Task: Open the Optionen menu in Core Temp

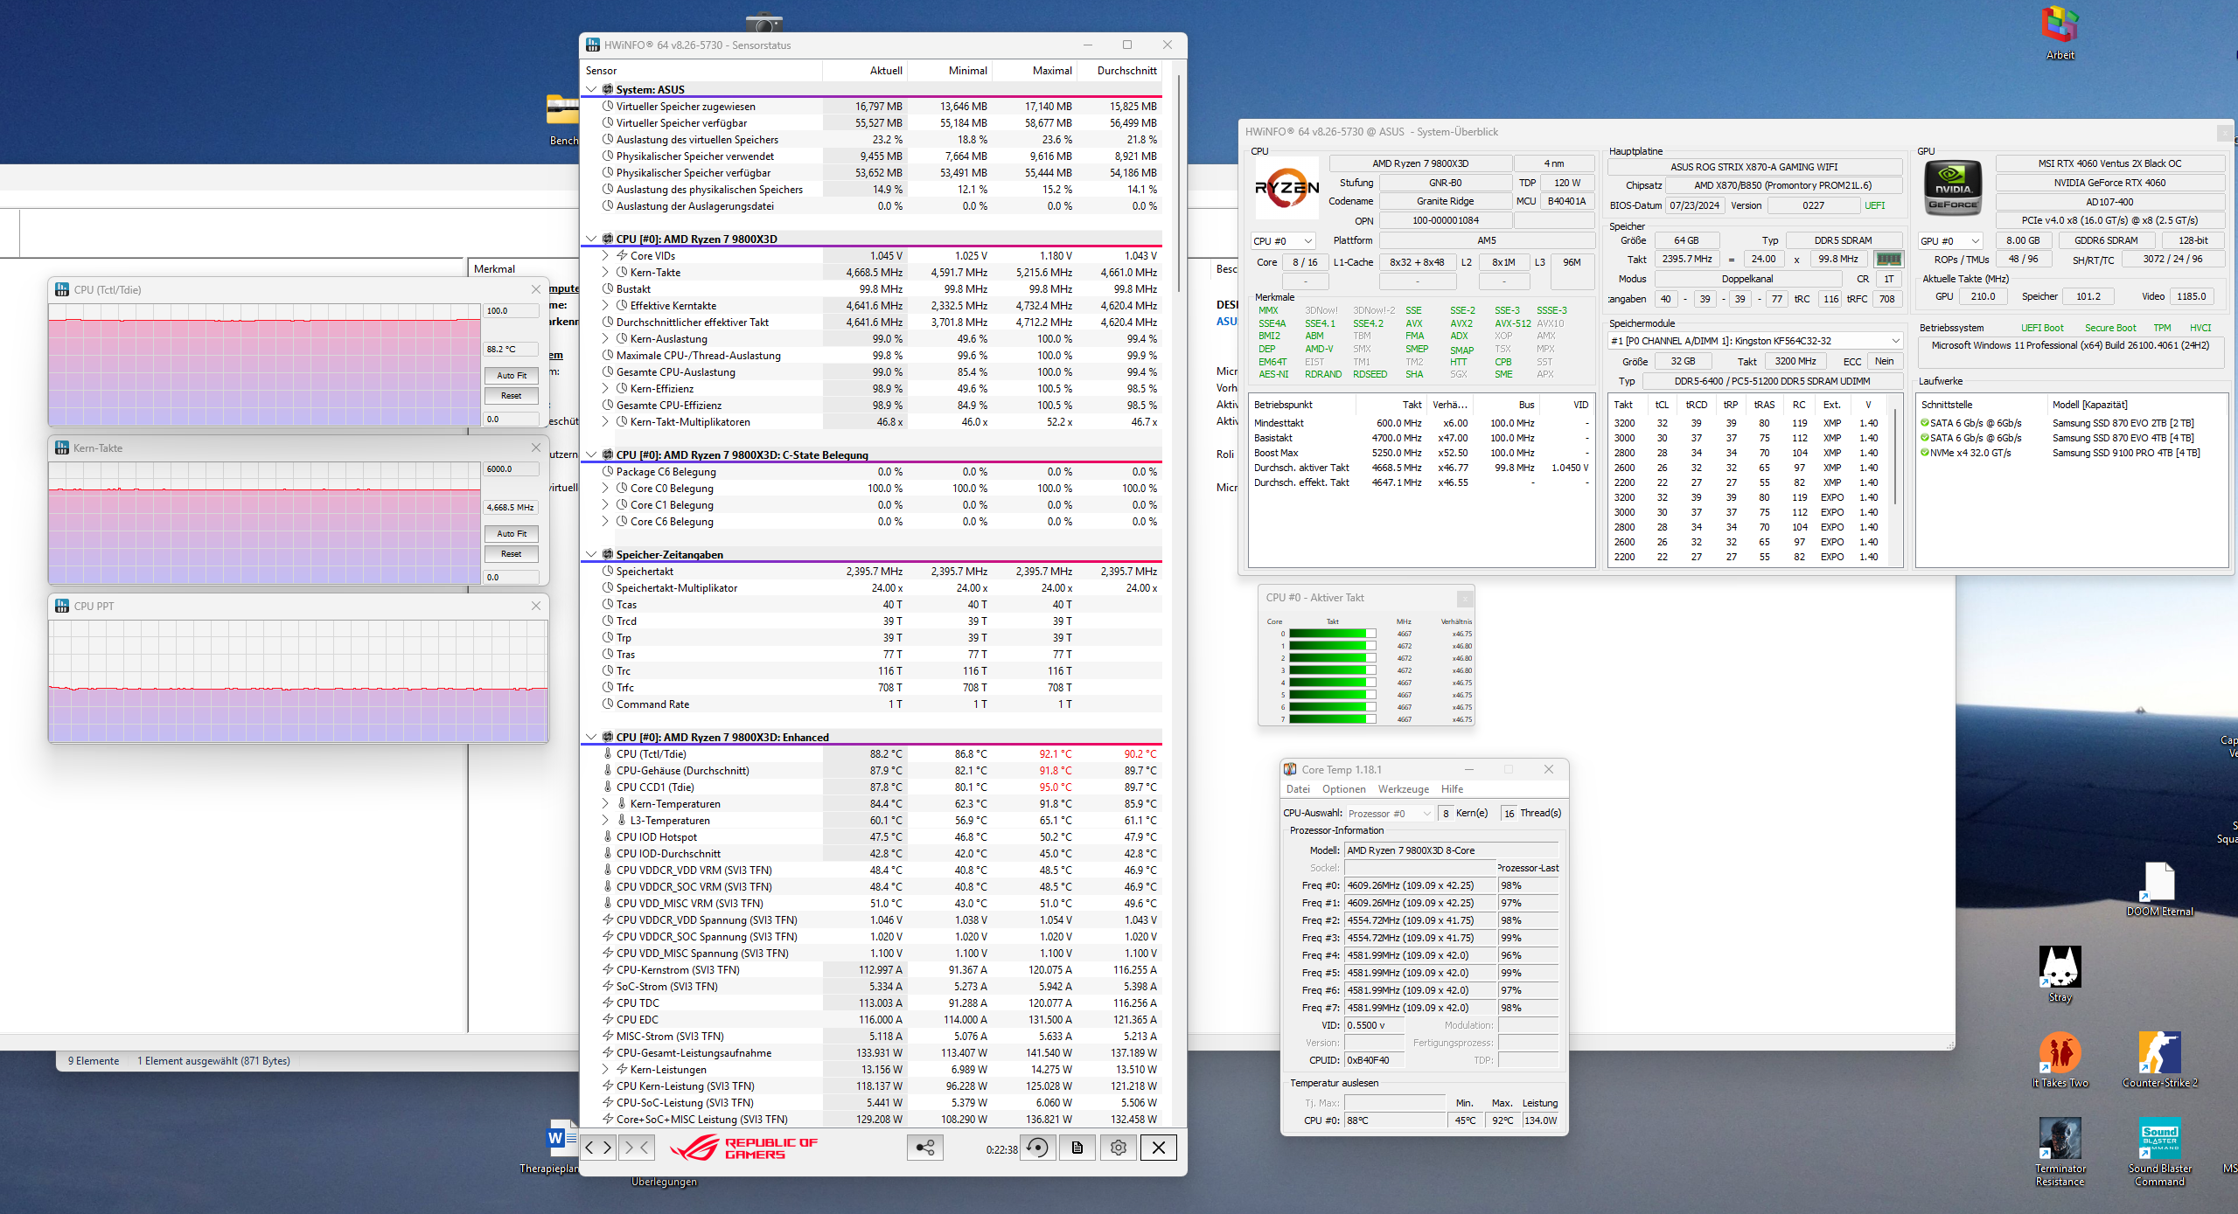Action: [x=1343, y=789]
